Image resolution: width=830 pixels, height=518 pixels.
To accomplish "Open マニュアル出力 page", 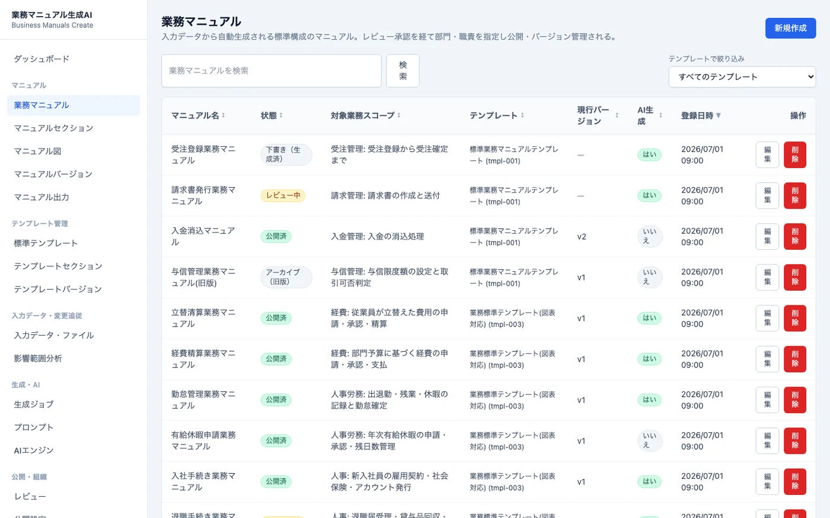I will click(74, 198).
